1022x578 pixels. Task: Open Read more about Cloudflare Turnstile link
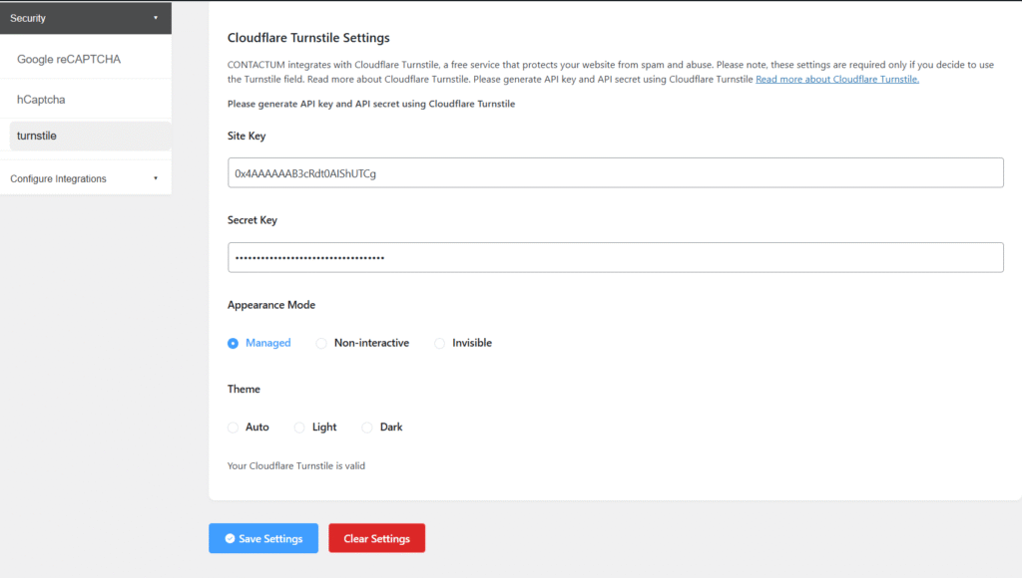point(836,80)
